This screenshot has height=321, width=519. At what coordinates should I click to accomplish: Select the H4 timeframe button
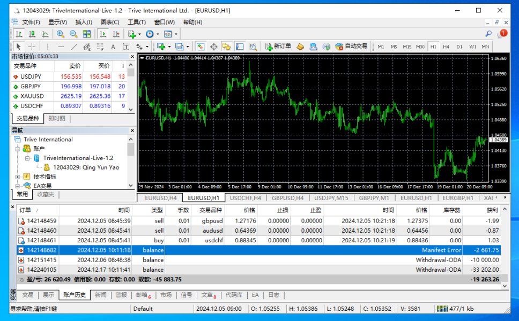pyautogui.click(x=446, y=47)
